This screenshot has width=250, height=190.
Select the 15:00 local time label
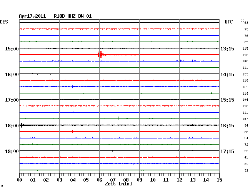[x=12, y=48]
